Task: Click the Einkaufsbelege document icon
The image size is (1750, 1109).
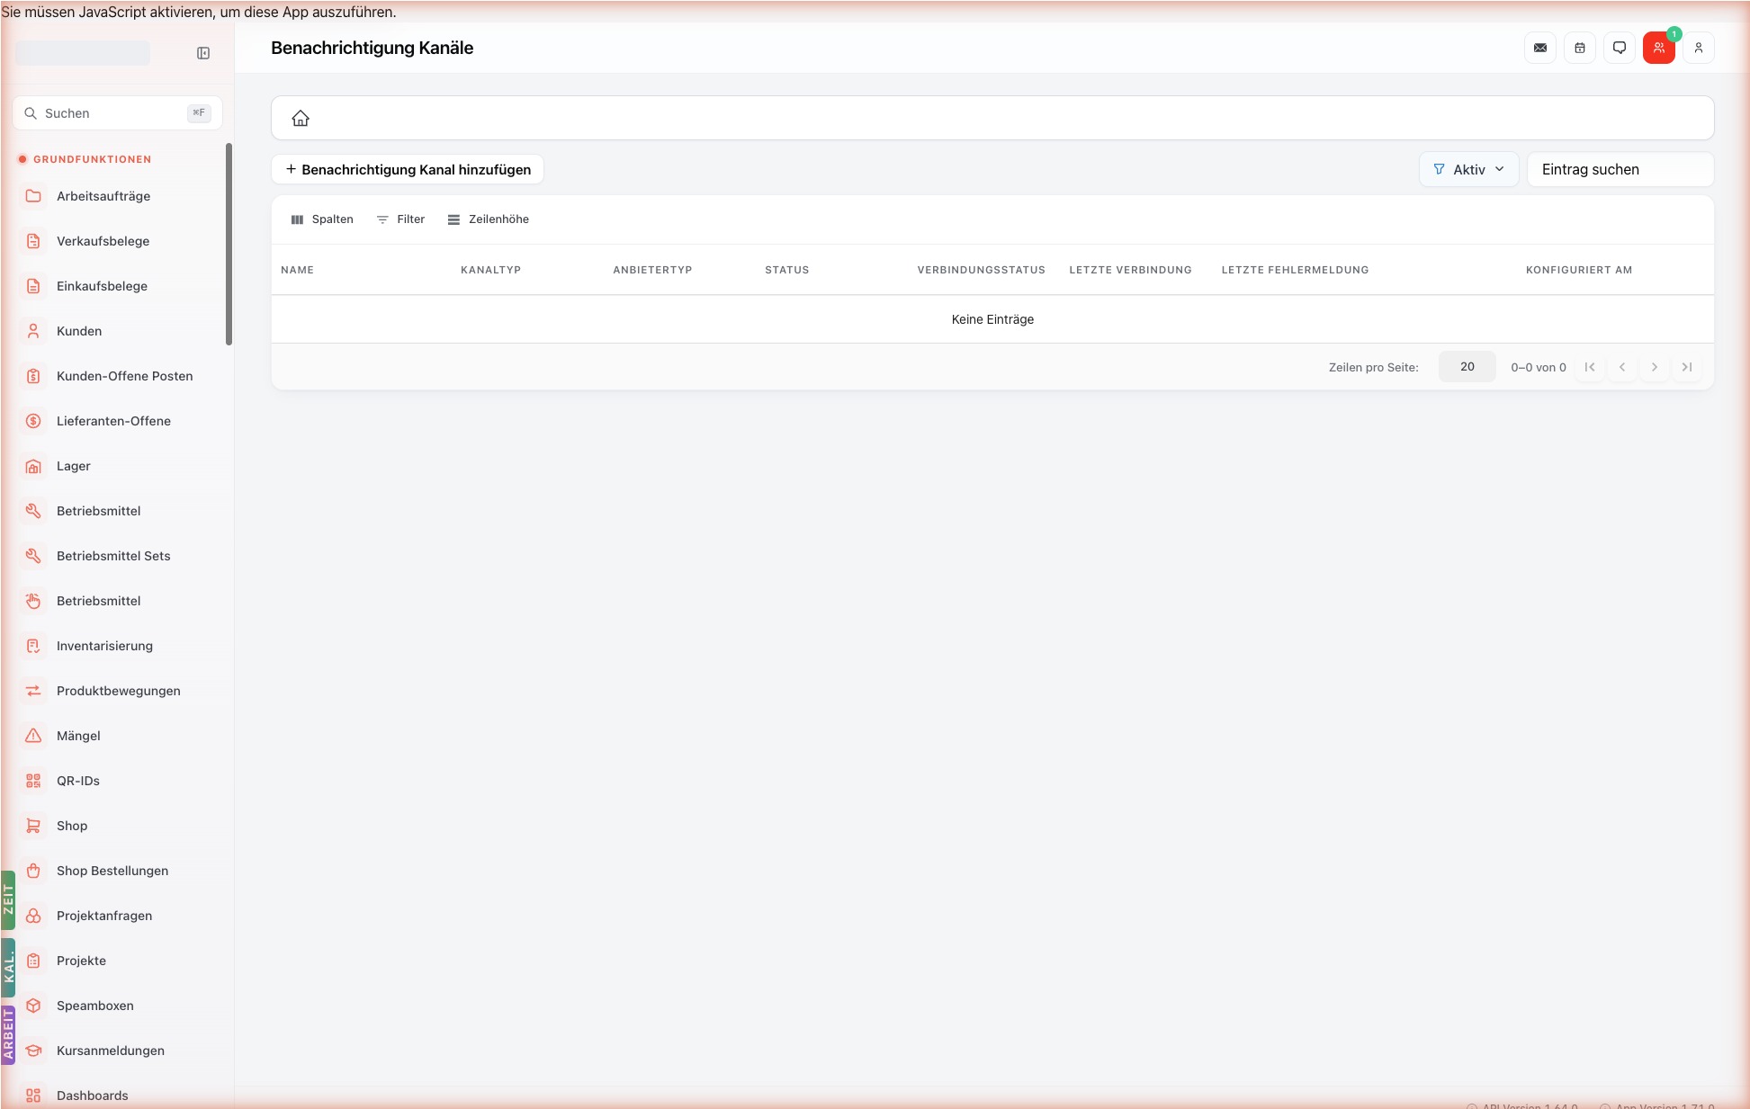Action: click(x=33, y=286)
